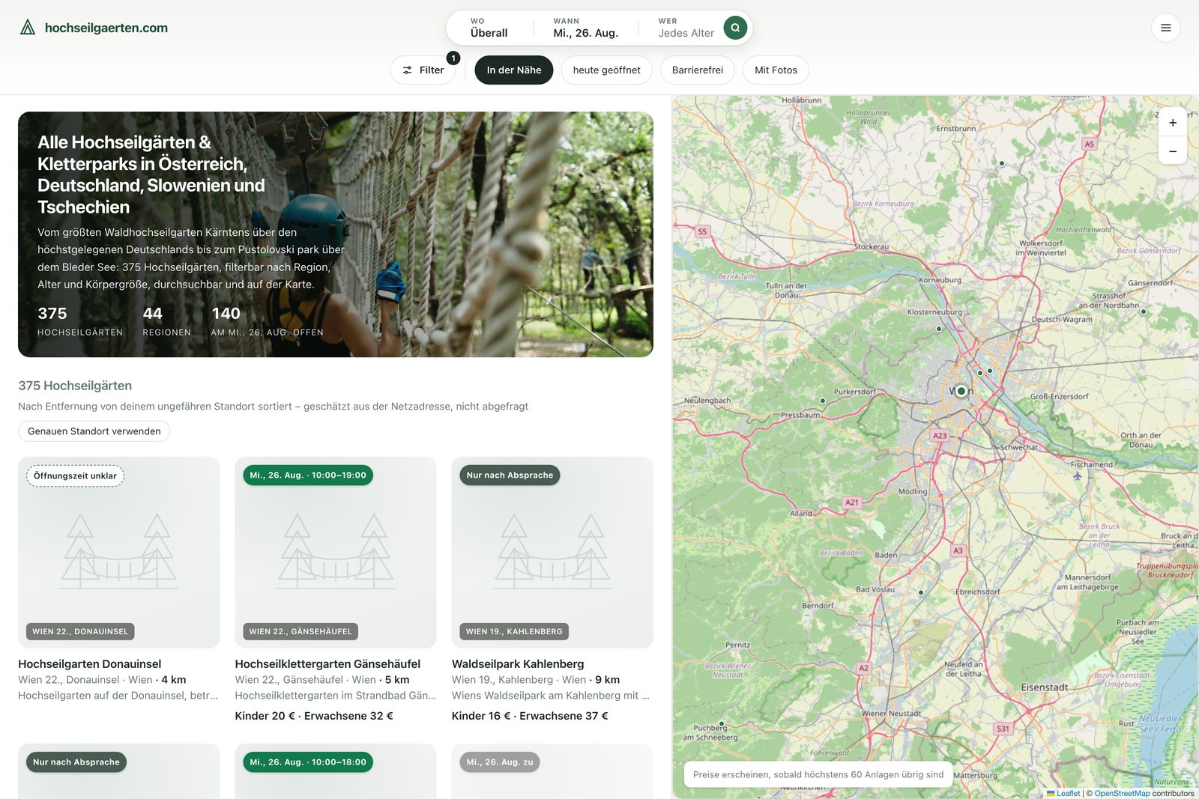The image size is (1199, 799).
Task: Click Nur nach Absprache badge on Kahlenberg card
Action: [x=510, y=476]
